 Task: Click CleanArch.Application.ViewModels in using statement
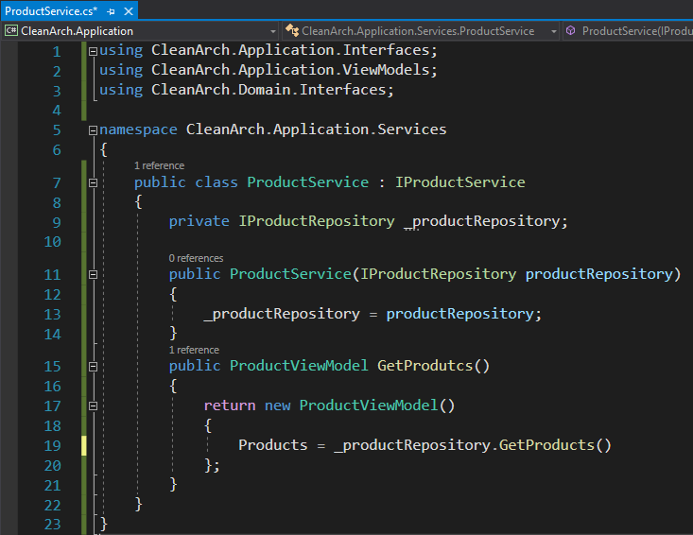click(290, 70)
